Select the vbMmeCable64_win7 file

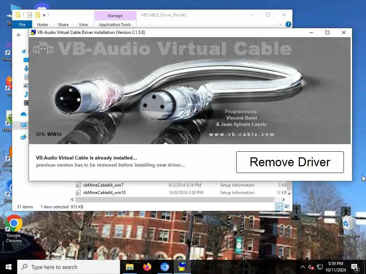pos(103,185)
